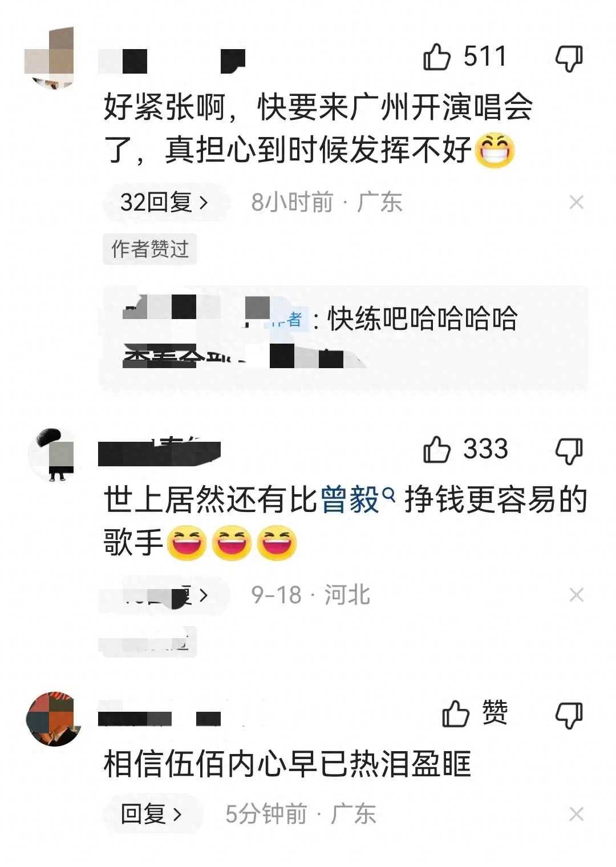Dismiss the Guangzhou concert comment with X
This screenshot has width=616, height=867.
[577, 202]
